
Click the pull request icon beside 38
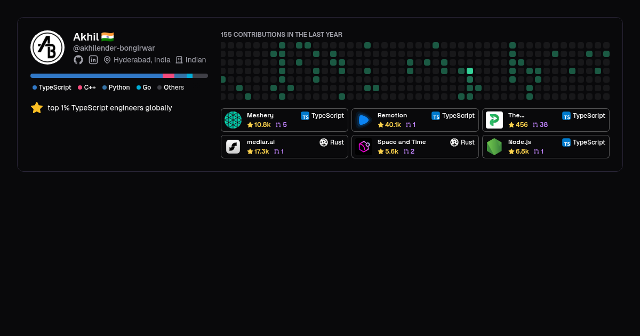[x=535, y=125]
